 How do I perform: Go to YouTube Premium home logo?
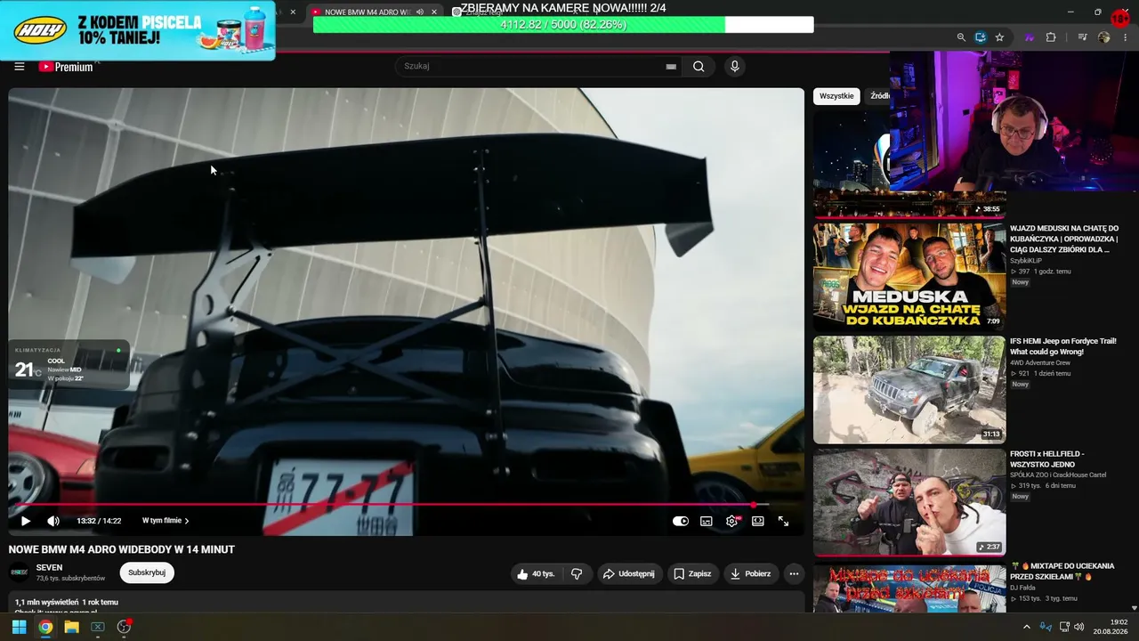(x=66, y=67)
